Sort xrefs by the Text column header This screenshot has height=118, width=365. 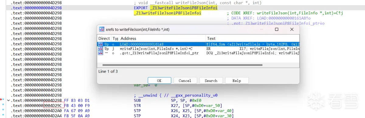(252, 38)
